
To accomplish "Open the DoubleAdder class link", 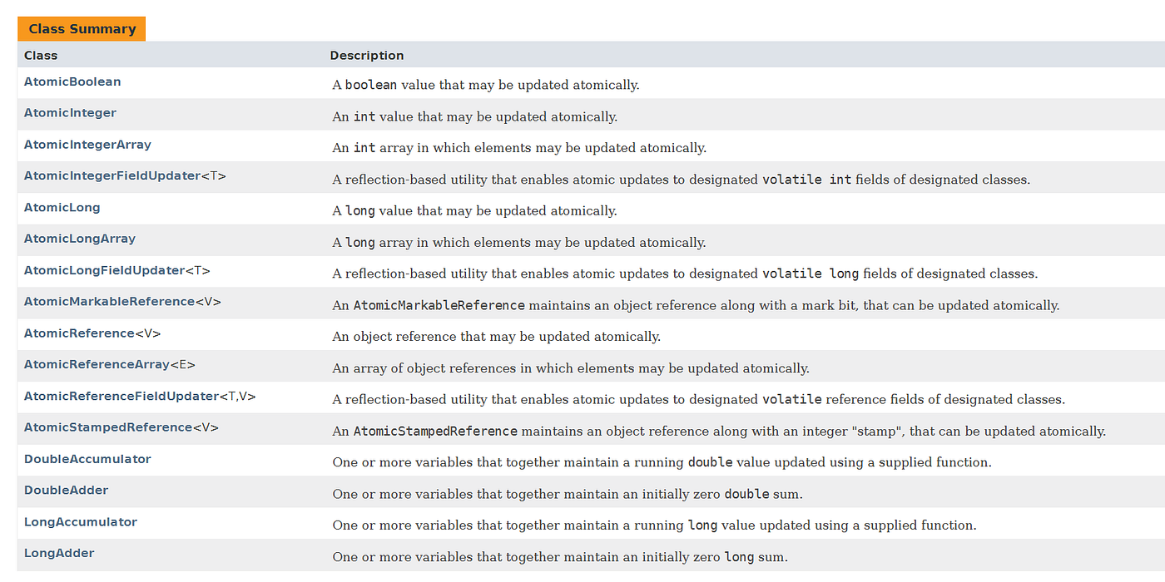I will (67, 491).
